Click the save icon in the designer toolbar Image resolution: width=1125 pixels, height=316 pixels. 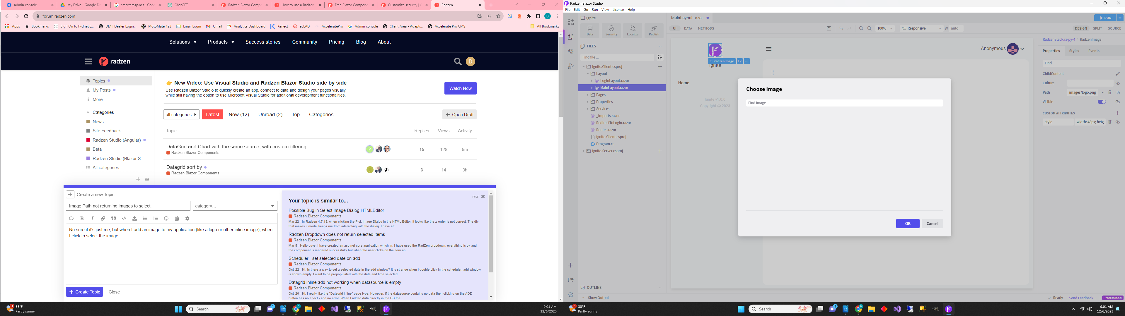click(x=829, y=28)
